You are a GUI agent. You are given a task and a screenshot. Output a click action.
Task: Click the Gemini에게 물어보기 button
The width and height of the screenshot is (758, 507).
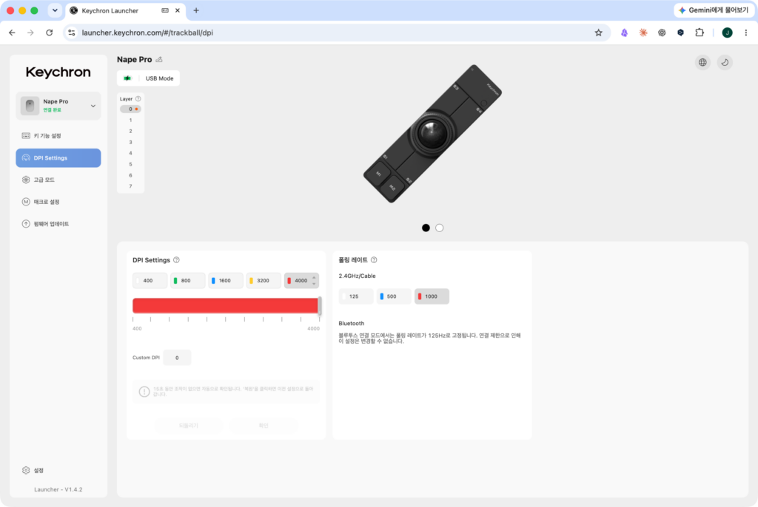tap(713, 10)
